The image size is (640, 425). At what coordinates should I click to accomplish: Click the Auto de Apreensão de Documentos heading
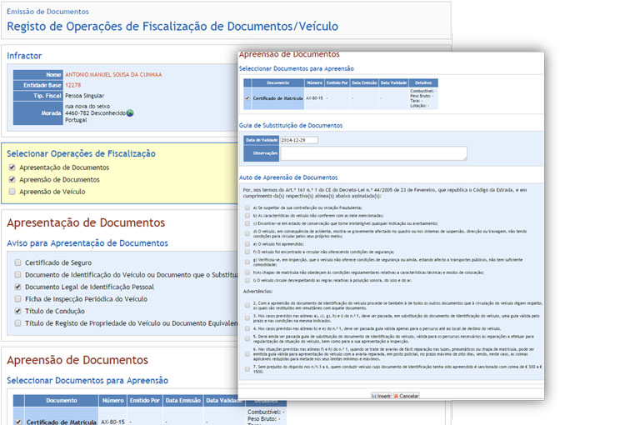tap(288, 177)
